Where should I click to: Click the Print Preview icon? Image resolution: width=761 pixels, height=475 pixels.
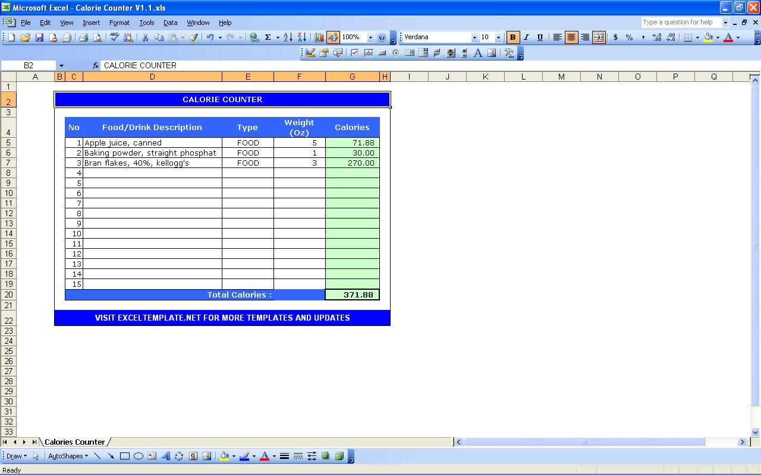click(98, 37)
